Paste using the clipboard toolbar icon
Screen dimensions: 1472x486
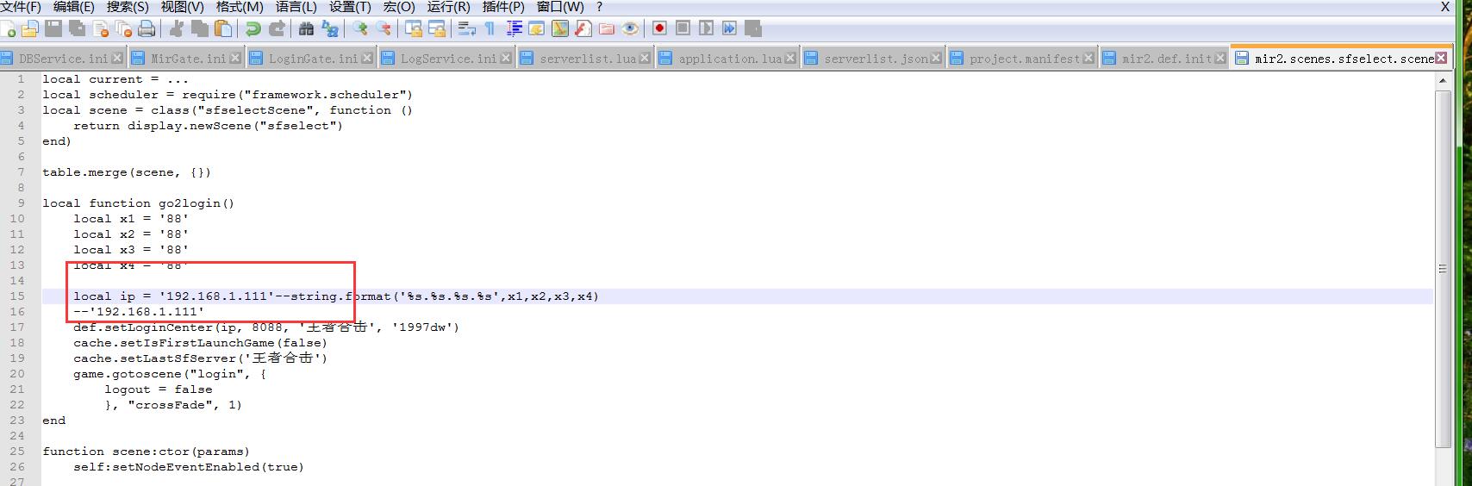223,29
